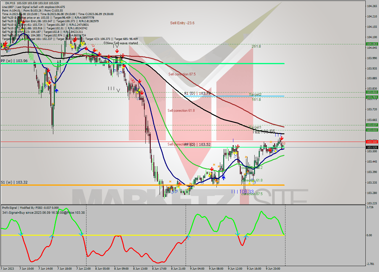The image size is (379, 272).
Task: Click the '7 Jun 14:00' time axis label
Action: [46, 269]
